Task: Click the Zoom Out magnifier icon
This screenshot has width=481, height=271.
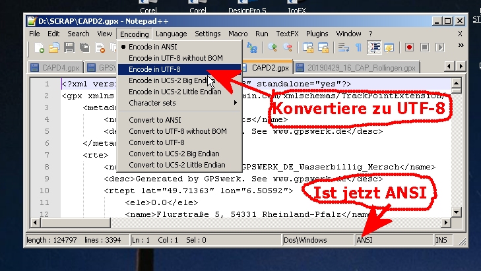Action: pos(288,47)
